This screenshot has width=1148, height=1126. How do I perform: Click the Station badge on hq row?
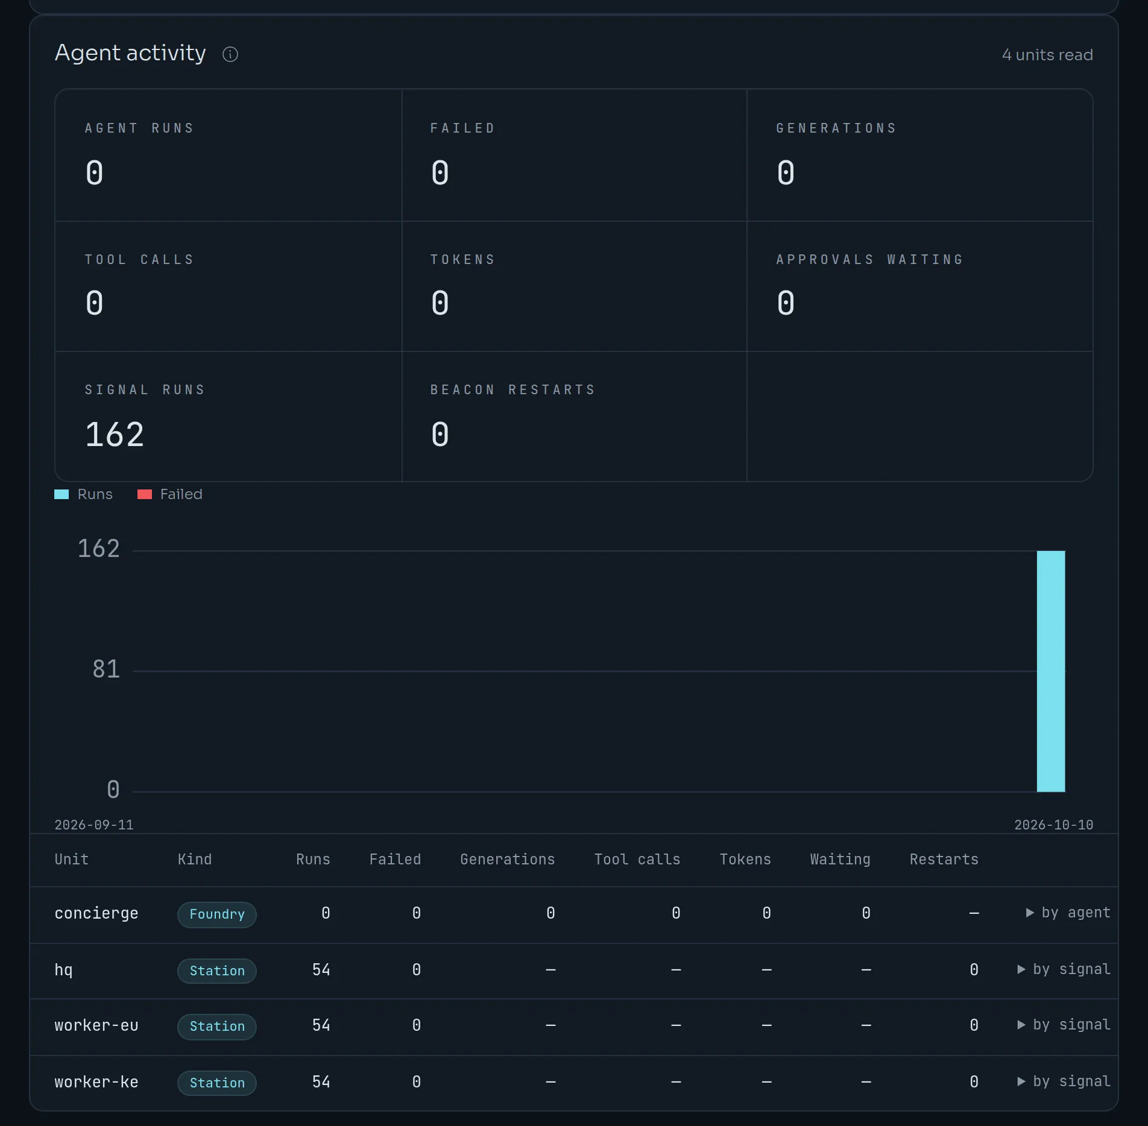click(217, 971)
